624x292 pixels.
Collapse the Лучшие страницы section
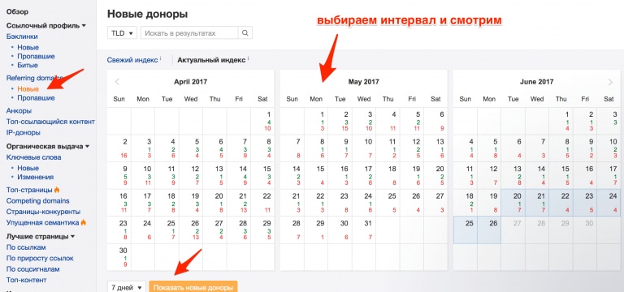point(41,236)
